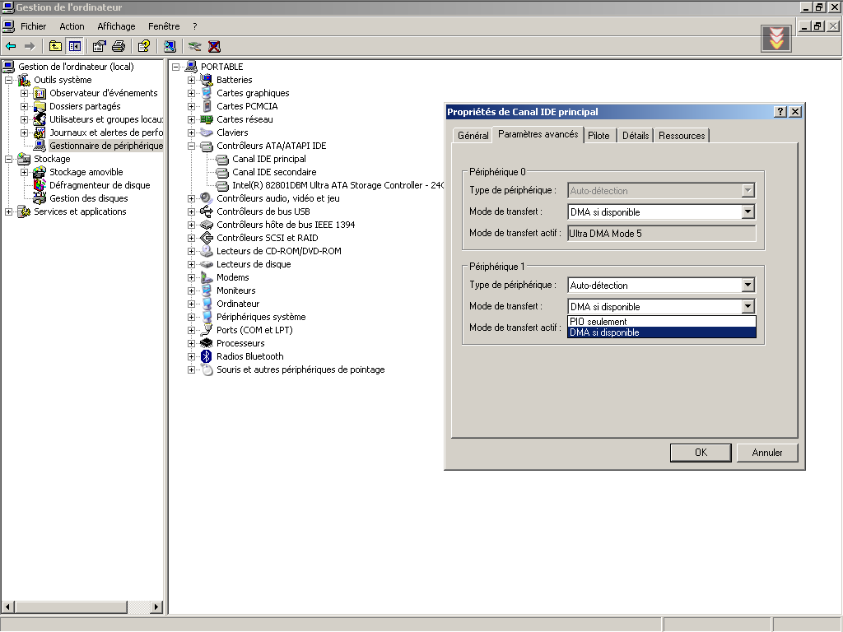Select Contrôleurs de bus USB category
The image size is (843, 632).
click(x=263, y=211)
